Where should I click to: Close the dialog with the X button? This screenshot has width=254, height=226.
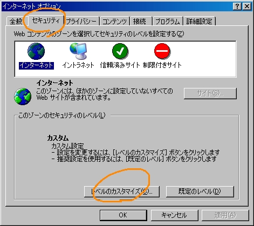click(247, 6)
